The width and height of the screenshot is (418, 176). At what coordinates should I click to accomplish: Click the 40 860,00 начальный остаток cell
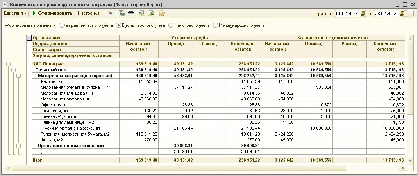[x=139, y=99]
